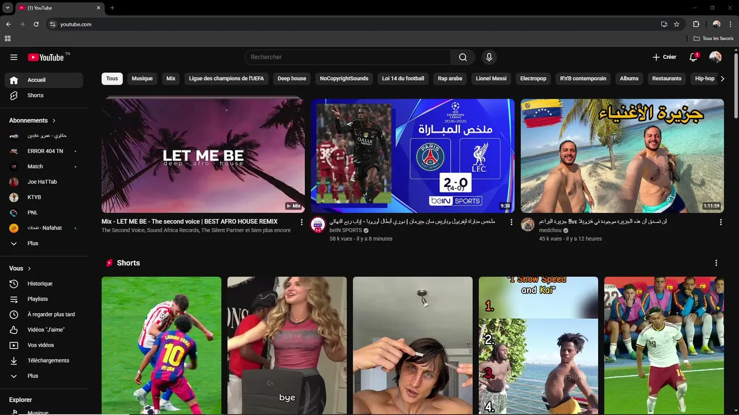This screenshot has height=415, width=739.
Task: Open Historique in sidebar
Action: tap(44, 284)
